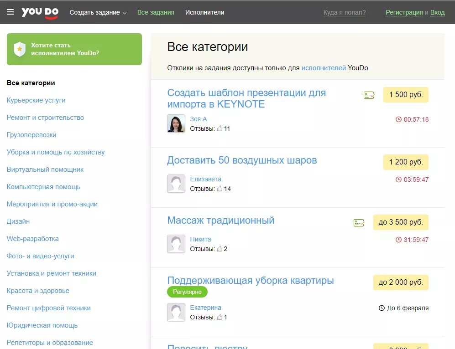Select Уборка и помощь по хозяйству
The height and width of the screenshot is (349, 455).
point(56,152)
